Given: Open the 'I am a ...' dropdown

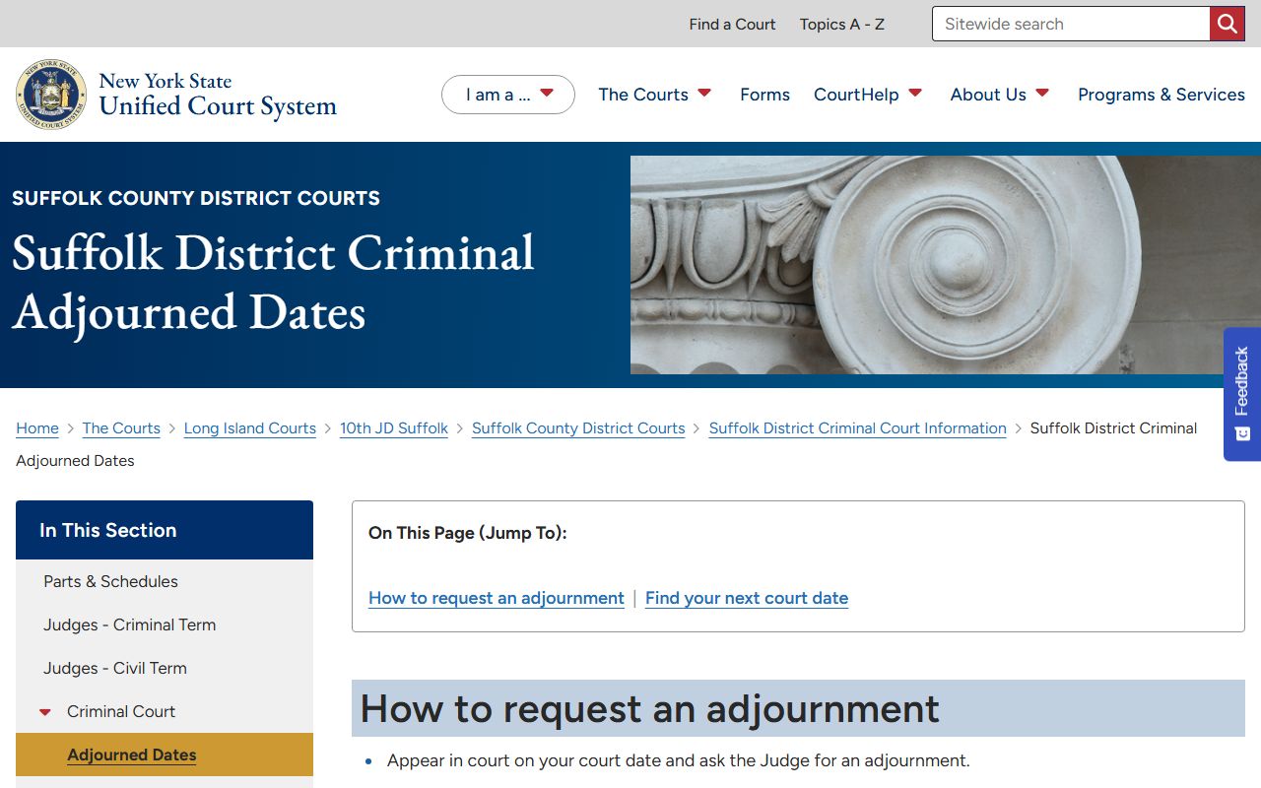Looking at the screenshot, I should [508, 95].
